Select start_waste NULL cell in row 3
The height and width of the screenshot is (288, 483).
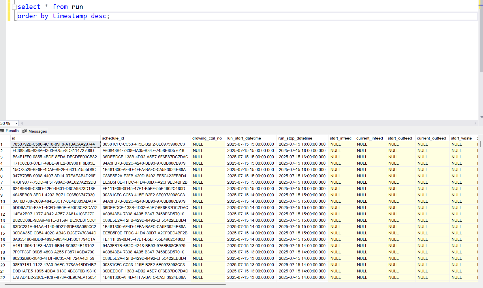click(462, 157)
